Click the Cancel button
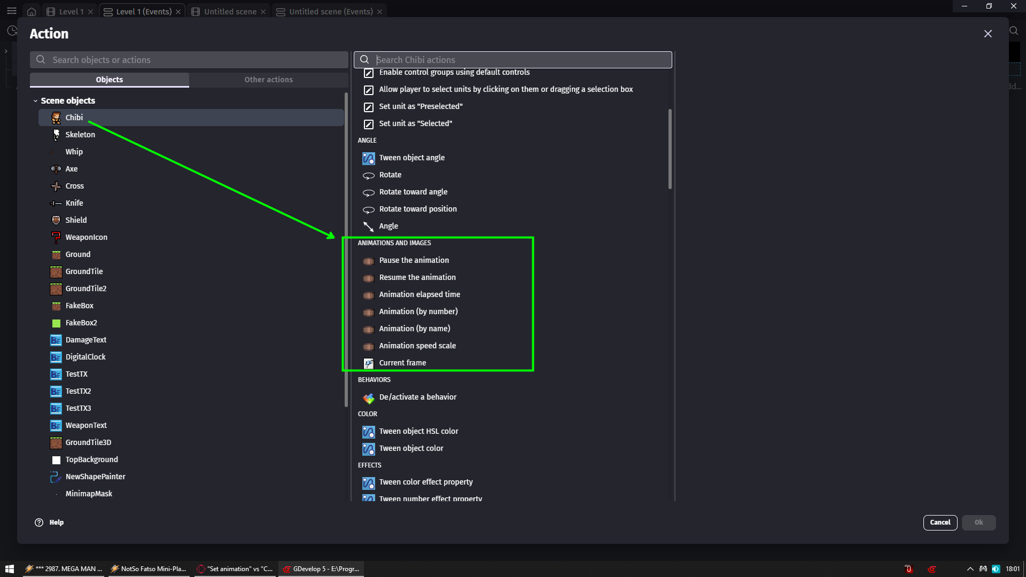Screen dimensions: 1026x577 coord(940,523)
